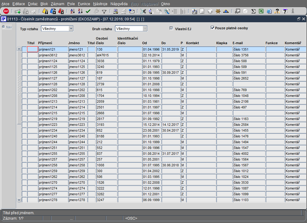Expand the Druh vztahu combo box
Viewport: 307px width, 223px height.
145,29
